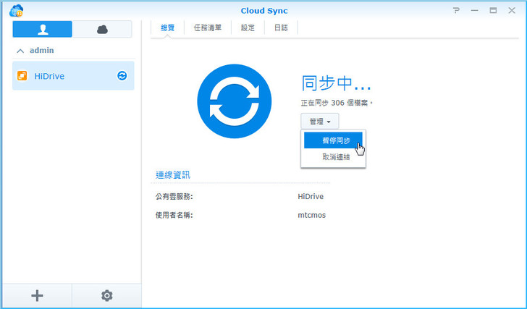Open the 管理 dropdown button
527x309 pixels.
[319, 122]
